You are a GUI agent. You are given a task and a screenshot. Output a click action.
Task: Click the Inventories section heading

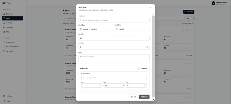coord(84,69)
